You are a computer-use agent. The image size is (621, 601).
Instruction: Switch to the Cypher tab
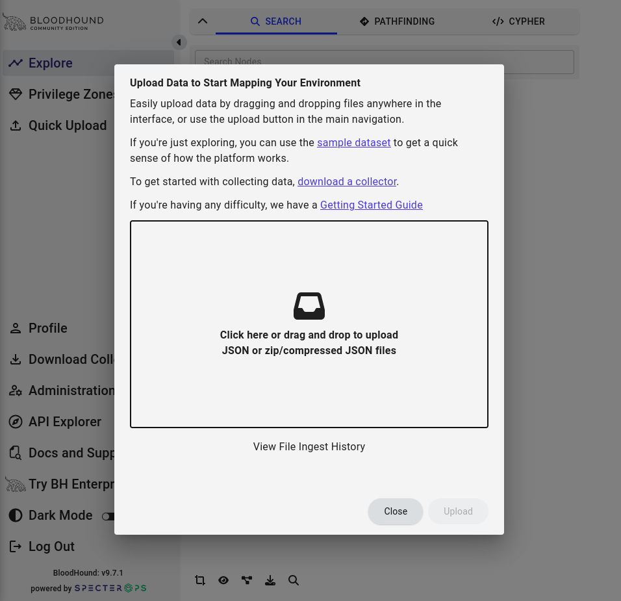pyautogui.click(x=518, y=21)
